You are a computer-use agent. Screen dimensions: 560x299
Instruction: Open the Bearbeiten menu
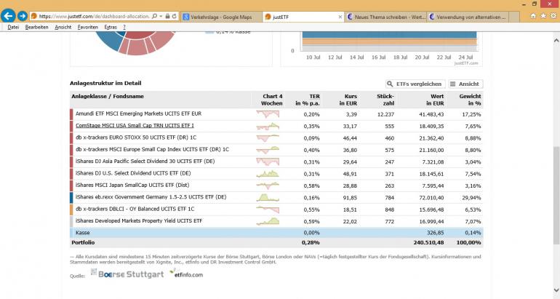(x=36, y=27)
